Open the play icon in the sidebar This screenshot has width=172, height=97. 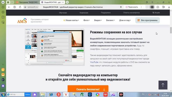[x=3, y=12]
